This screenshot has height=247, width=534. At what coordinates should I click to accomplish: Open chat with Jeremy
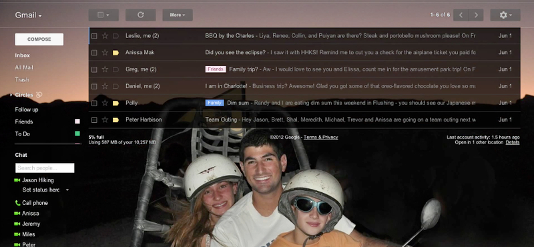(x=31, y=224)
